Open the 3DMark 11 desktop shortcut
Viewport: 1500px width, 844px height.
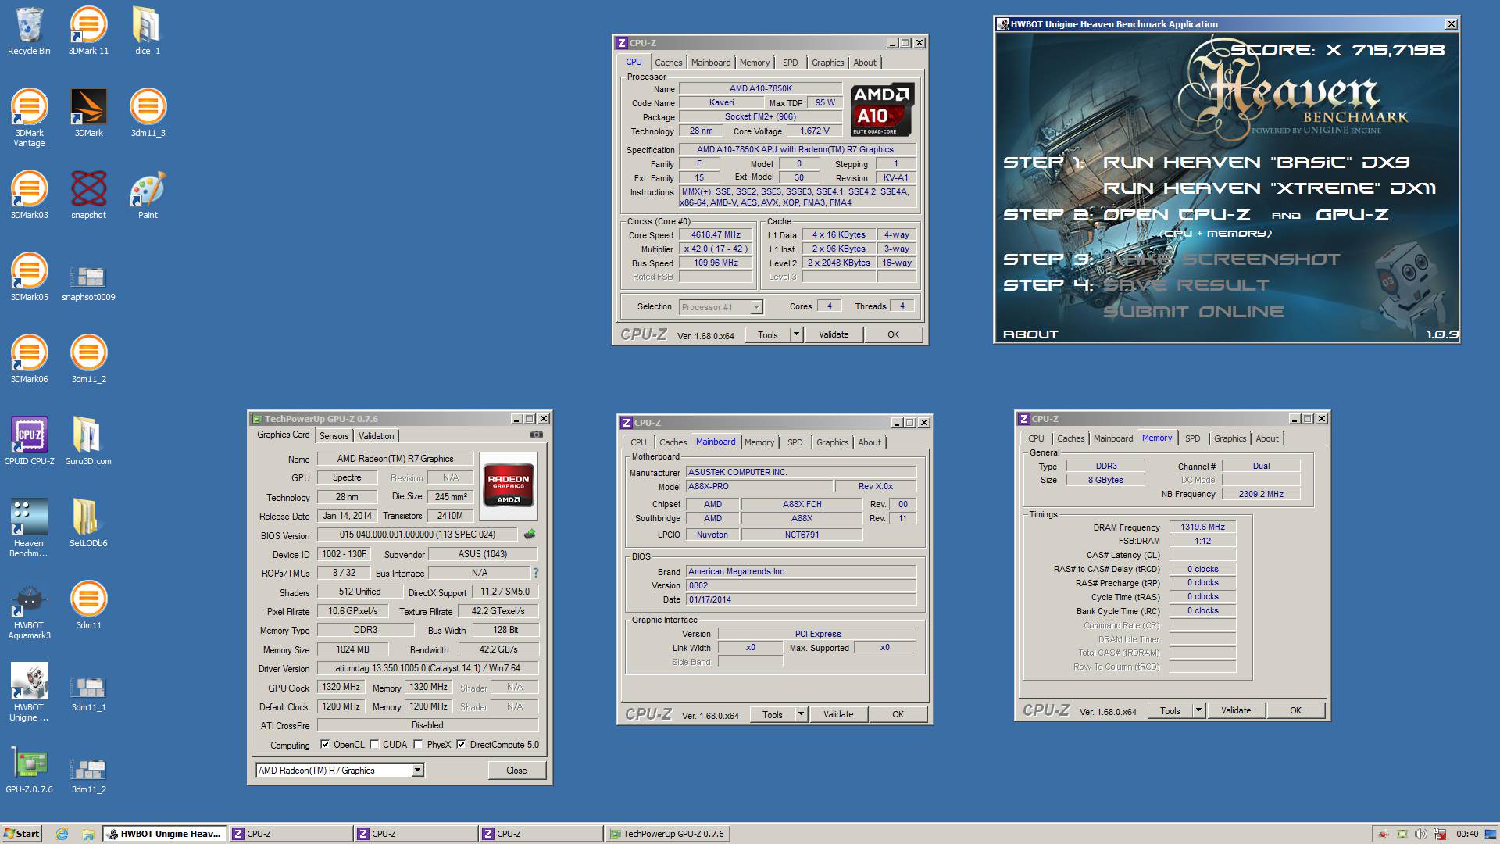tap(88, 31)
